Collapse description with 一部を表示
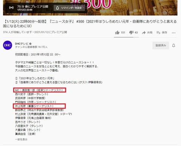181x146 pixels. [21, 139]
